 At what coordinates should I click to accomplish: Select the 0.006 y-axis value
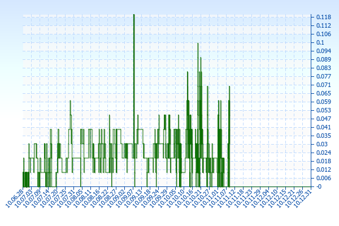[324, 178]
